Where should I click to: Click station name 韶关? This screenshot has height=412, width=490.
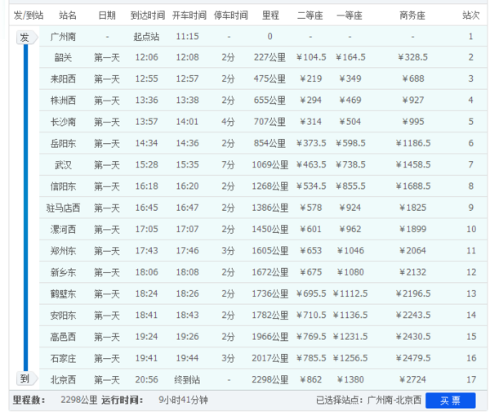point(63,57)
